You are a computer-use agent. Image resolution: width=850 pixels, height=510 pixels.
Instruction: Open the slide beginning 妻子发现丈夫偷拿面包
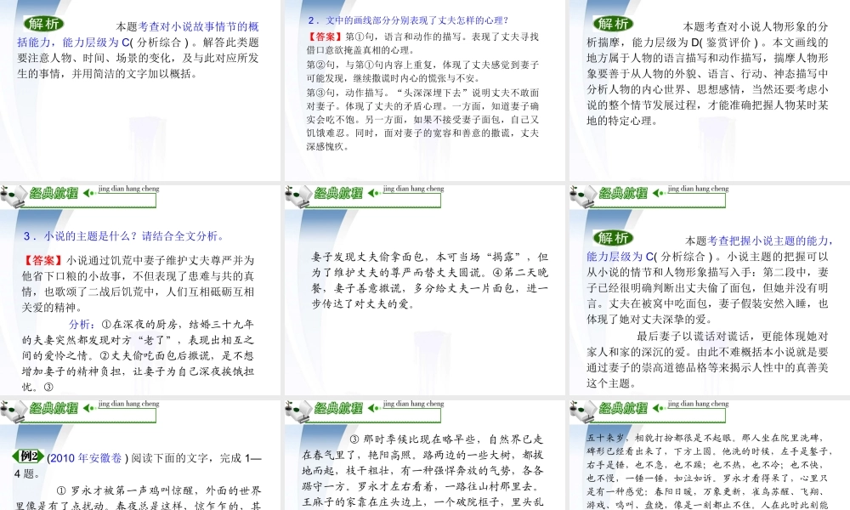[x=425, y=289]
